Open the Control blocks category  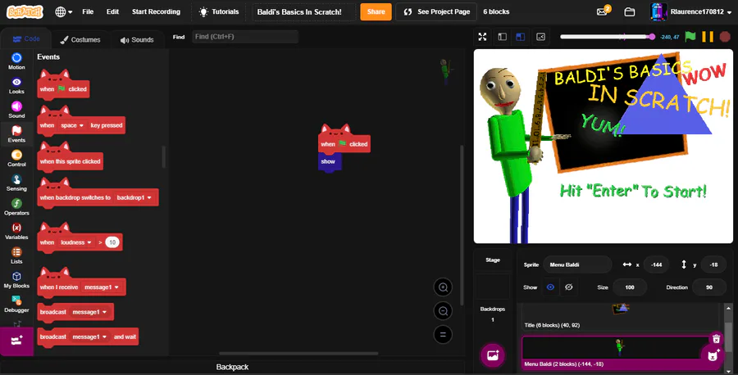pyautogui.click(x=16, y=158)
